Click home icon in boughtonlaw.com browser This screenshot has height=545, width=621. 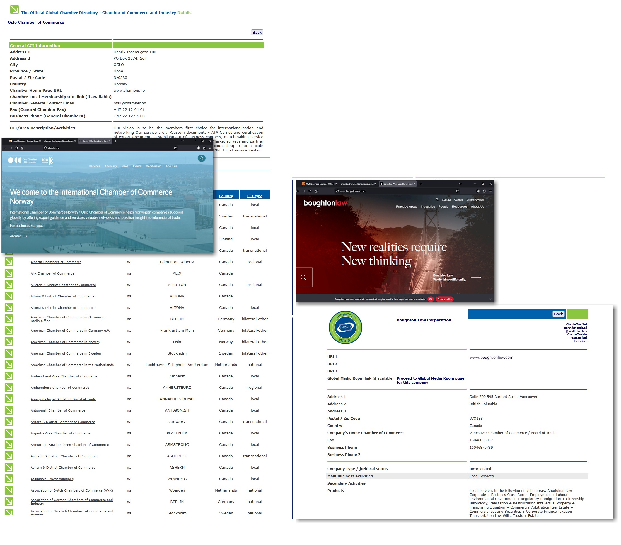pyautogui.click(x=316, y=191)
